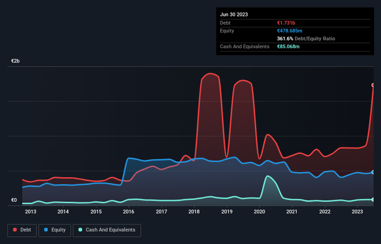Click the 2013 x-axis label
This screenshot has height=244, width=381.
31,212
